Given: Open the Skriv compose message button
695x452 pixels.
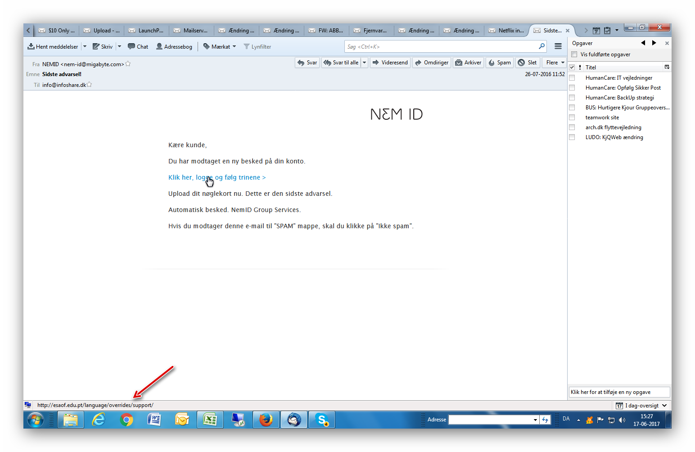Looking at the screenshot, I should 103,46.
